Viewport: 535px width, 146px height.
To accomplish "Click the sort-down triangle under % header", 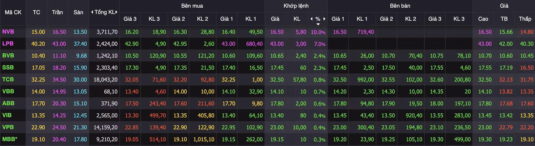I will [318, 24].
